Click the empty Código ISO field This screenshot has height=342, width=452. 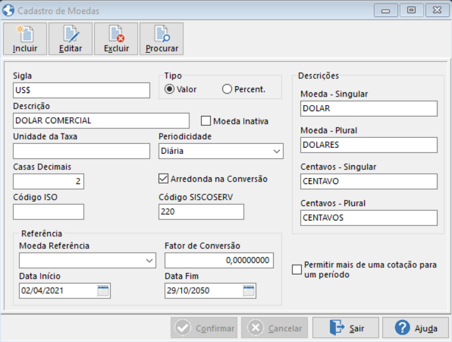click(49, 212)
